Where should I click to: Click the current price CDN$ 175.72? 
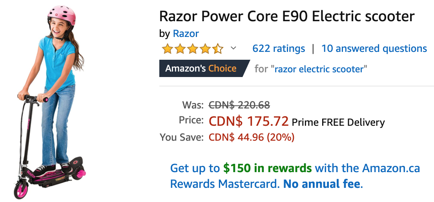click(x=248, y=121)
